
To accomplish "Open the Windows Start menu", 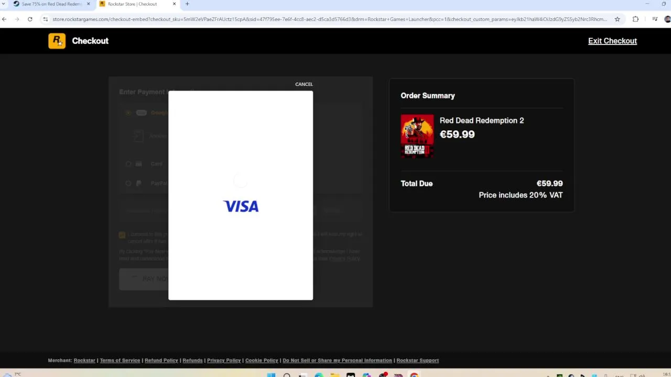I will coord(271,375).
